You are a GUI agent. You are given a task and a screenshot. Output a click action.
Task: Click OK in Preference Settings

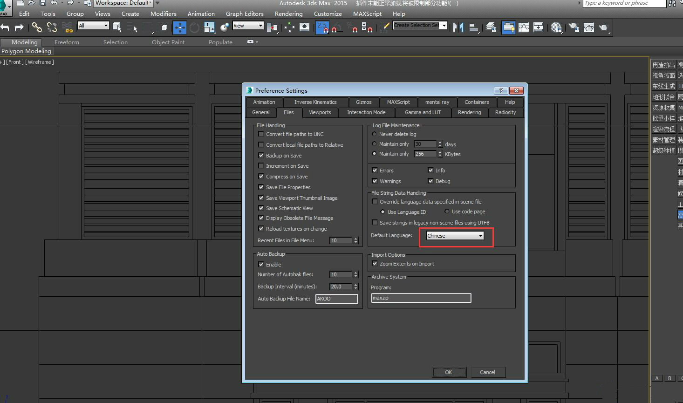pyautogui.click(x=449, y=372)
